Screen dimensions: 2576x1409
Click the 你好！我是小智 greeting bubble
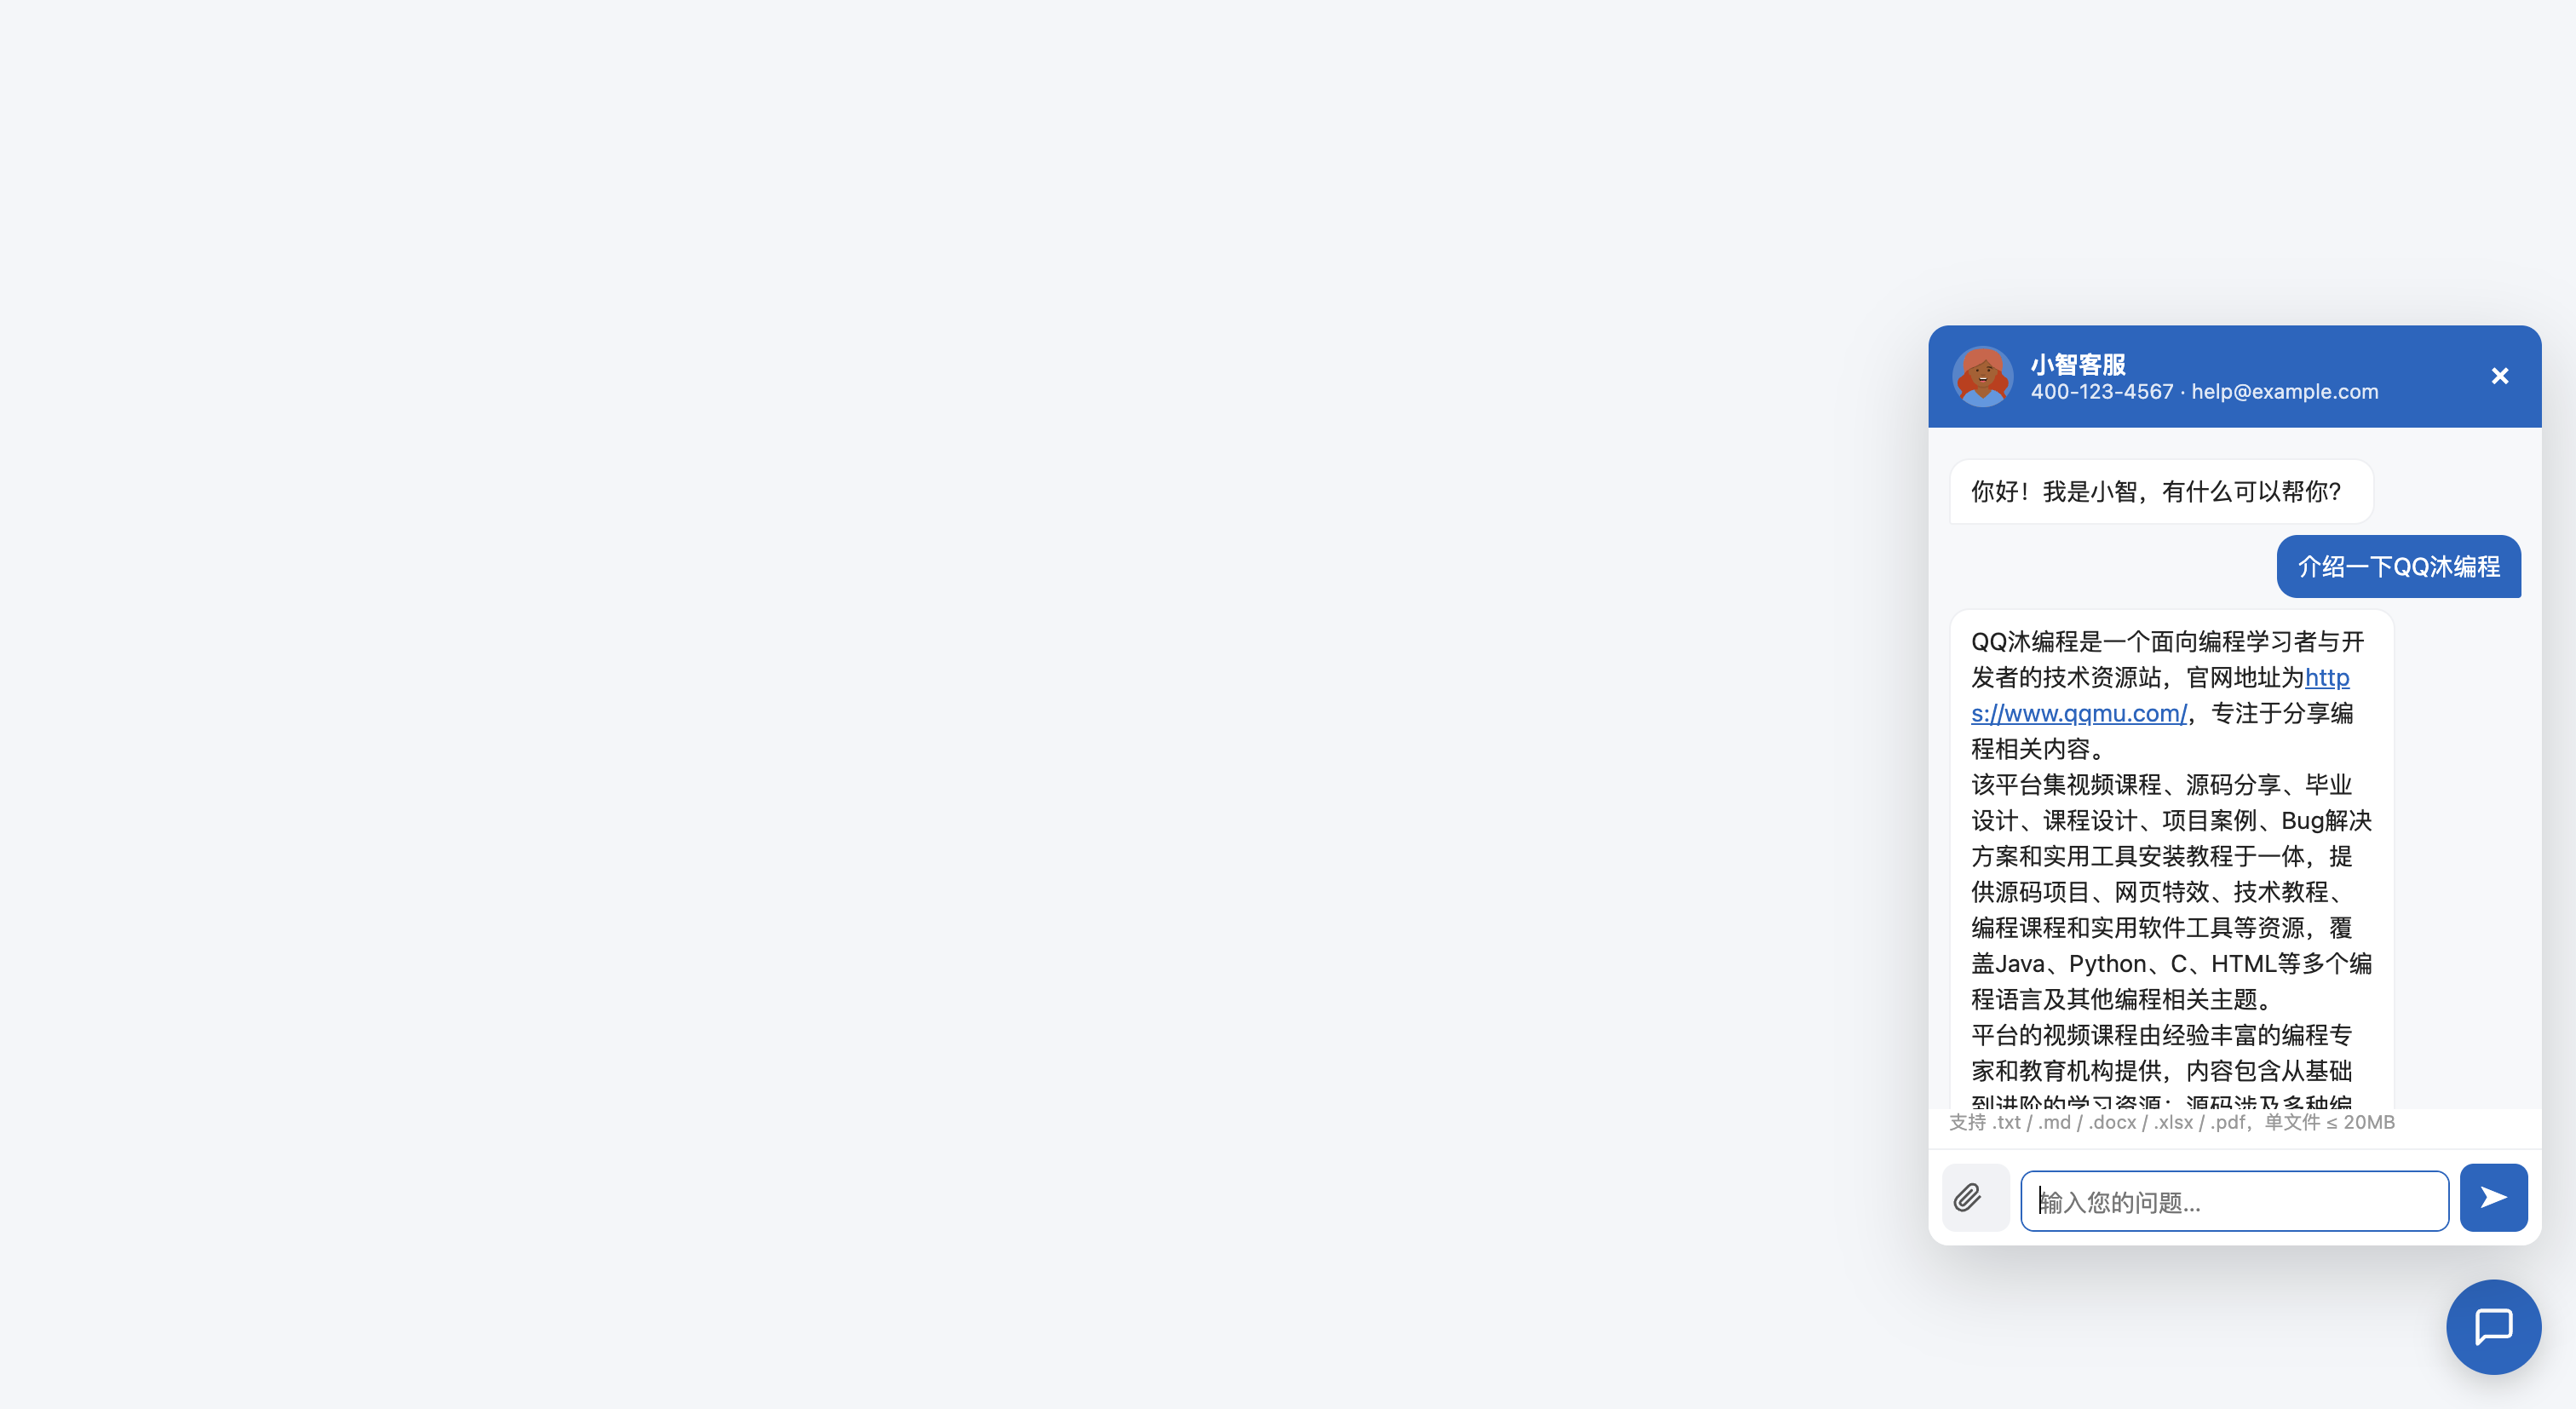[x=2161, y=491]
